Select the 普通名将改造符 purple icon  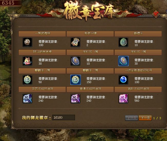point(75,98)
